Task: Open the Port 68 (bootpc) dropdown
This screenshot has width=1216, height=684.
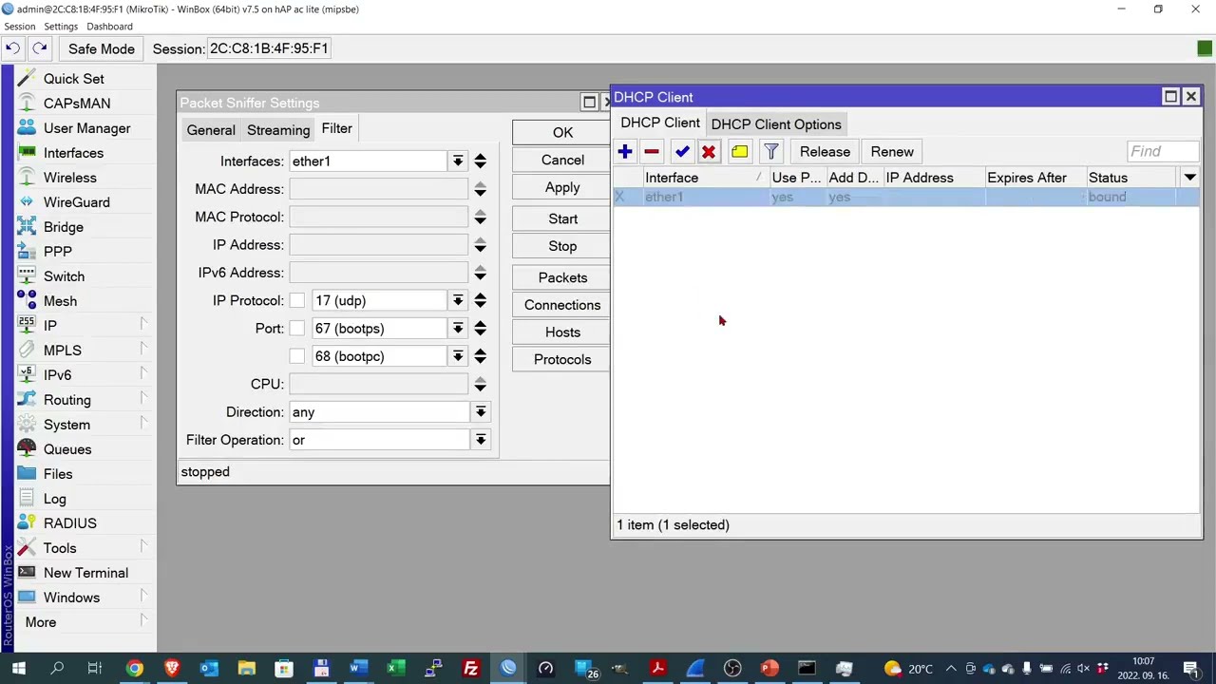Action: (458, 356)
